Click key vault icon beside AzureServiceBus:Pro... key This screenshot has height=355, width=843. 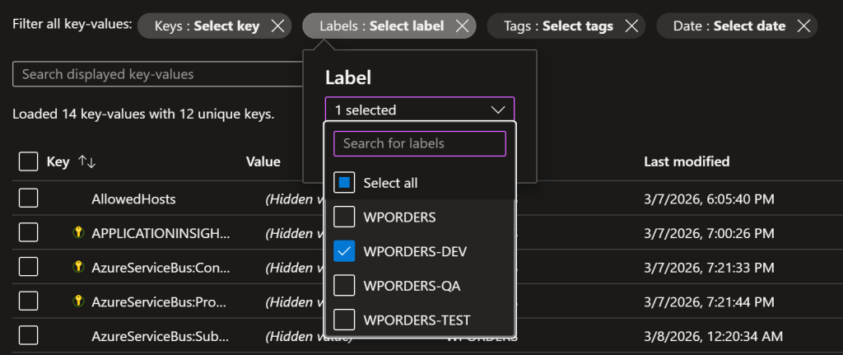78,301
